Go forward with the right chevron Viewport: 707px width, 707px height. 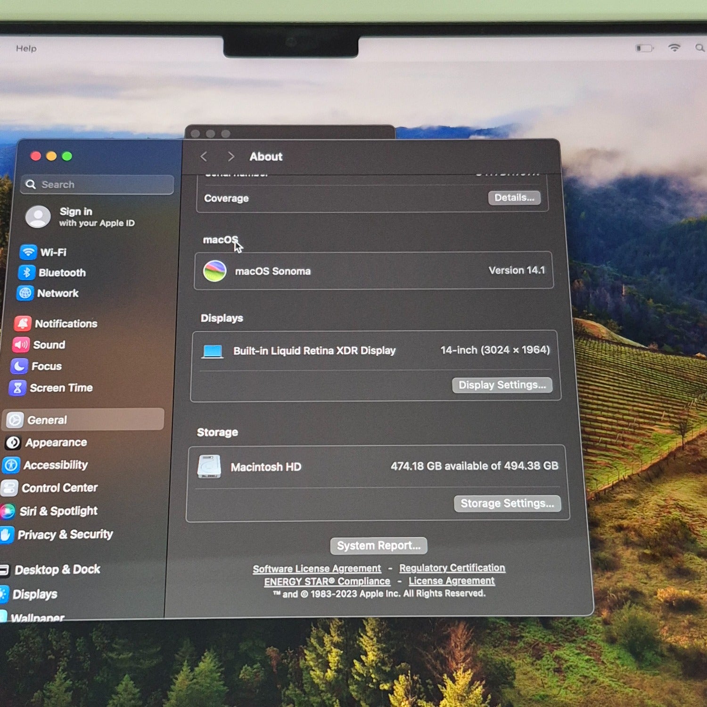tap(230, 156)
